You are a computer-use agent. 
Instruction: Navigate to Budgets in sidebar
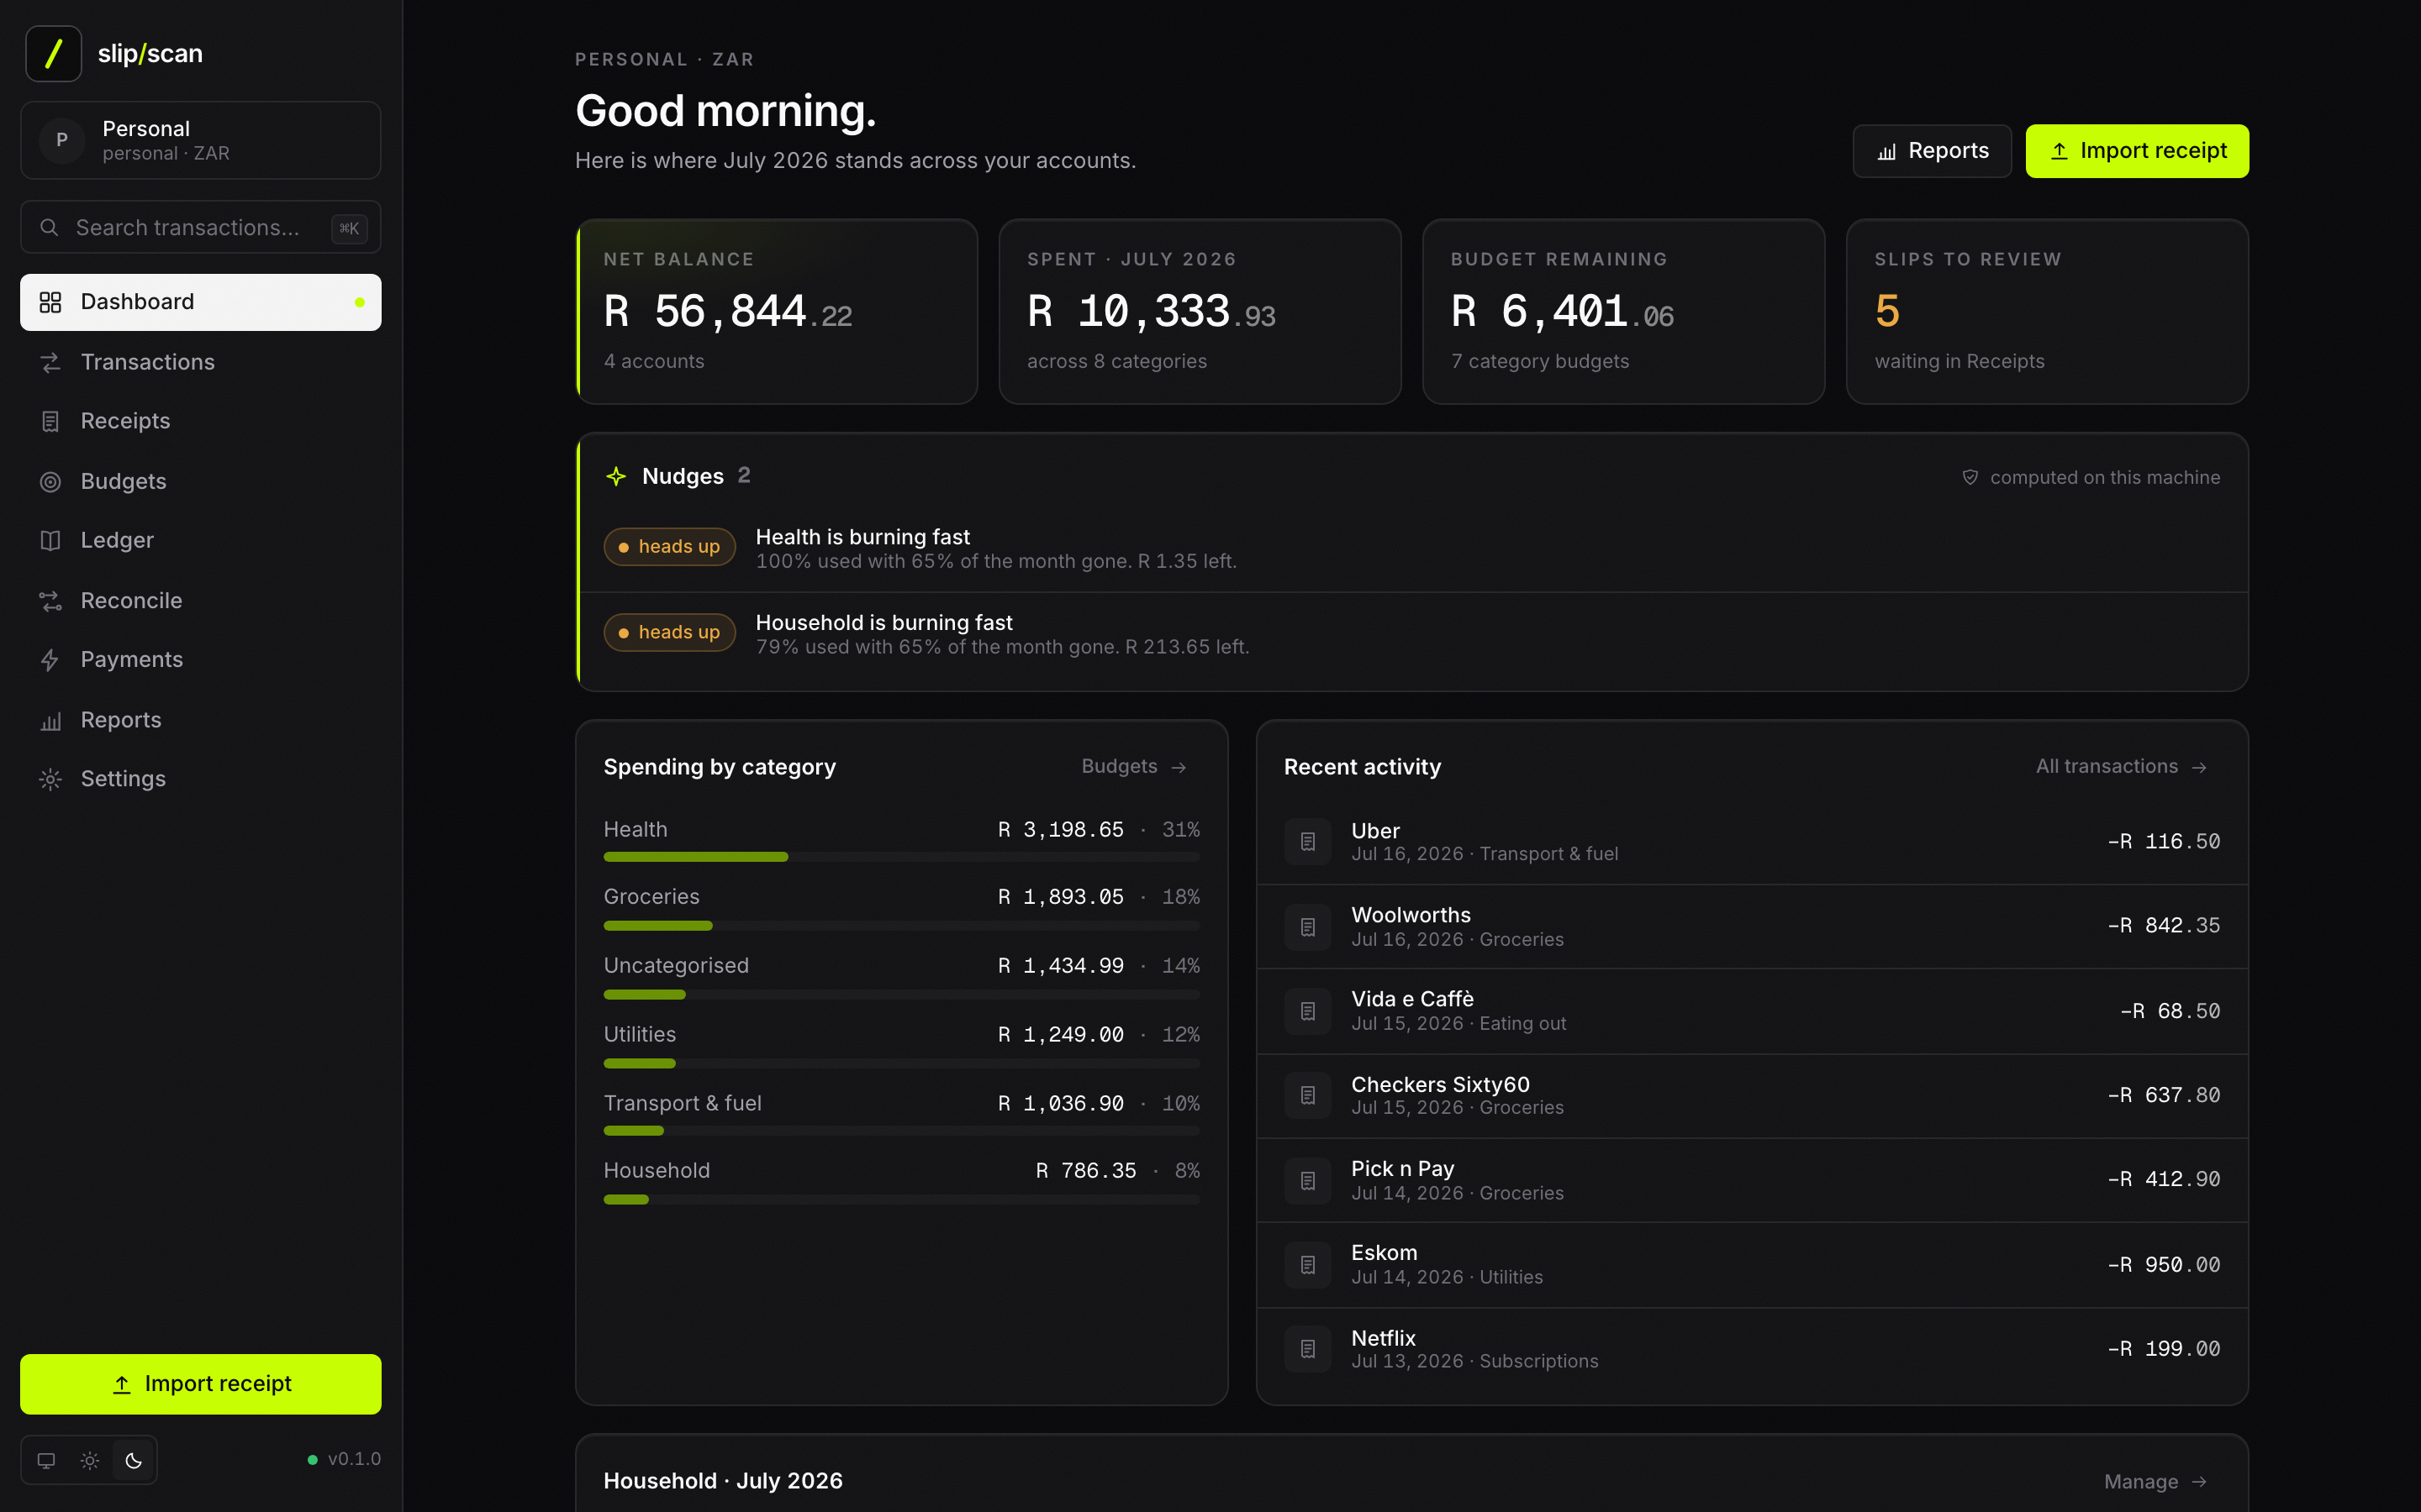point(200,481)
